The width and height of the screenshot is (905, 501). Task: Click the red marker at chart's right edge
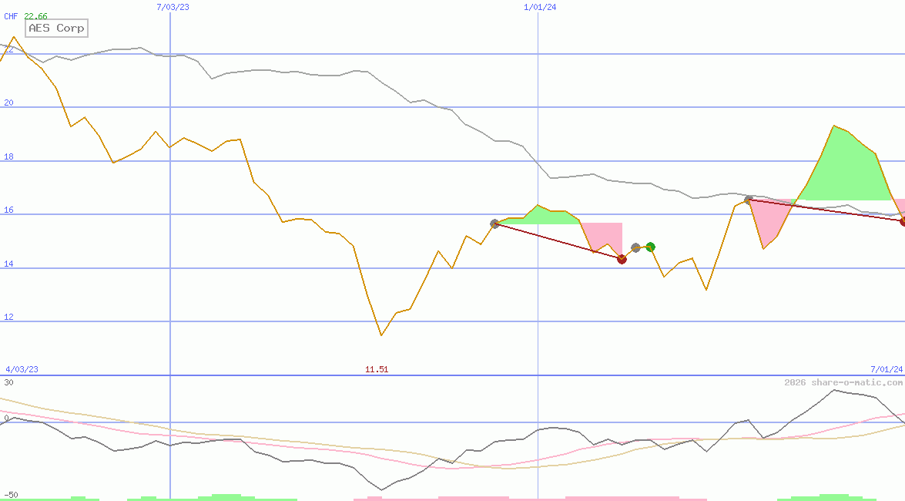click(903, 221)
